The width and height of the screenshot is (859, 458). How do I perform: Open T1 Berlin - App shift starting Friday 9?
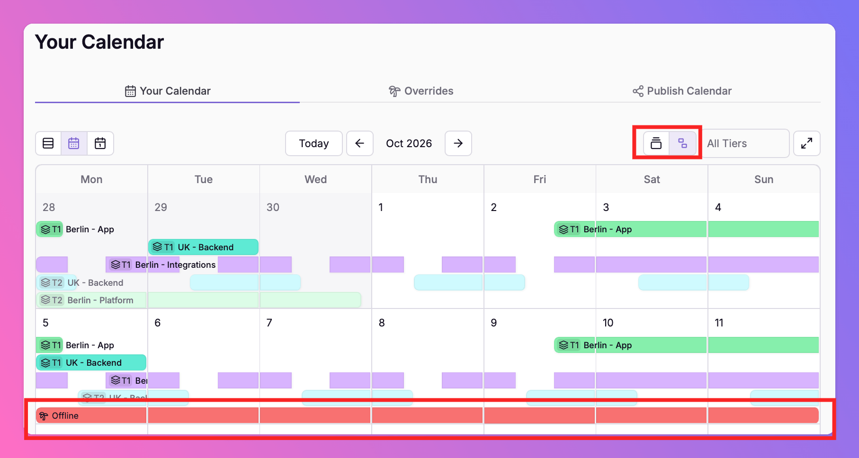[x=686, y=345]
